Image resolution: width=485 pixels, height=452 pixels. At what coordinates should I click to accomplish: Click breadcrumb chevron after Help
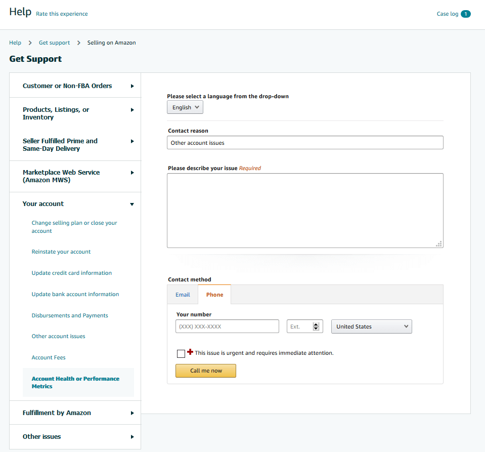click(x=30, y=43)
